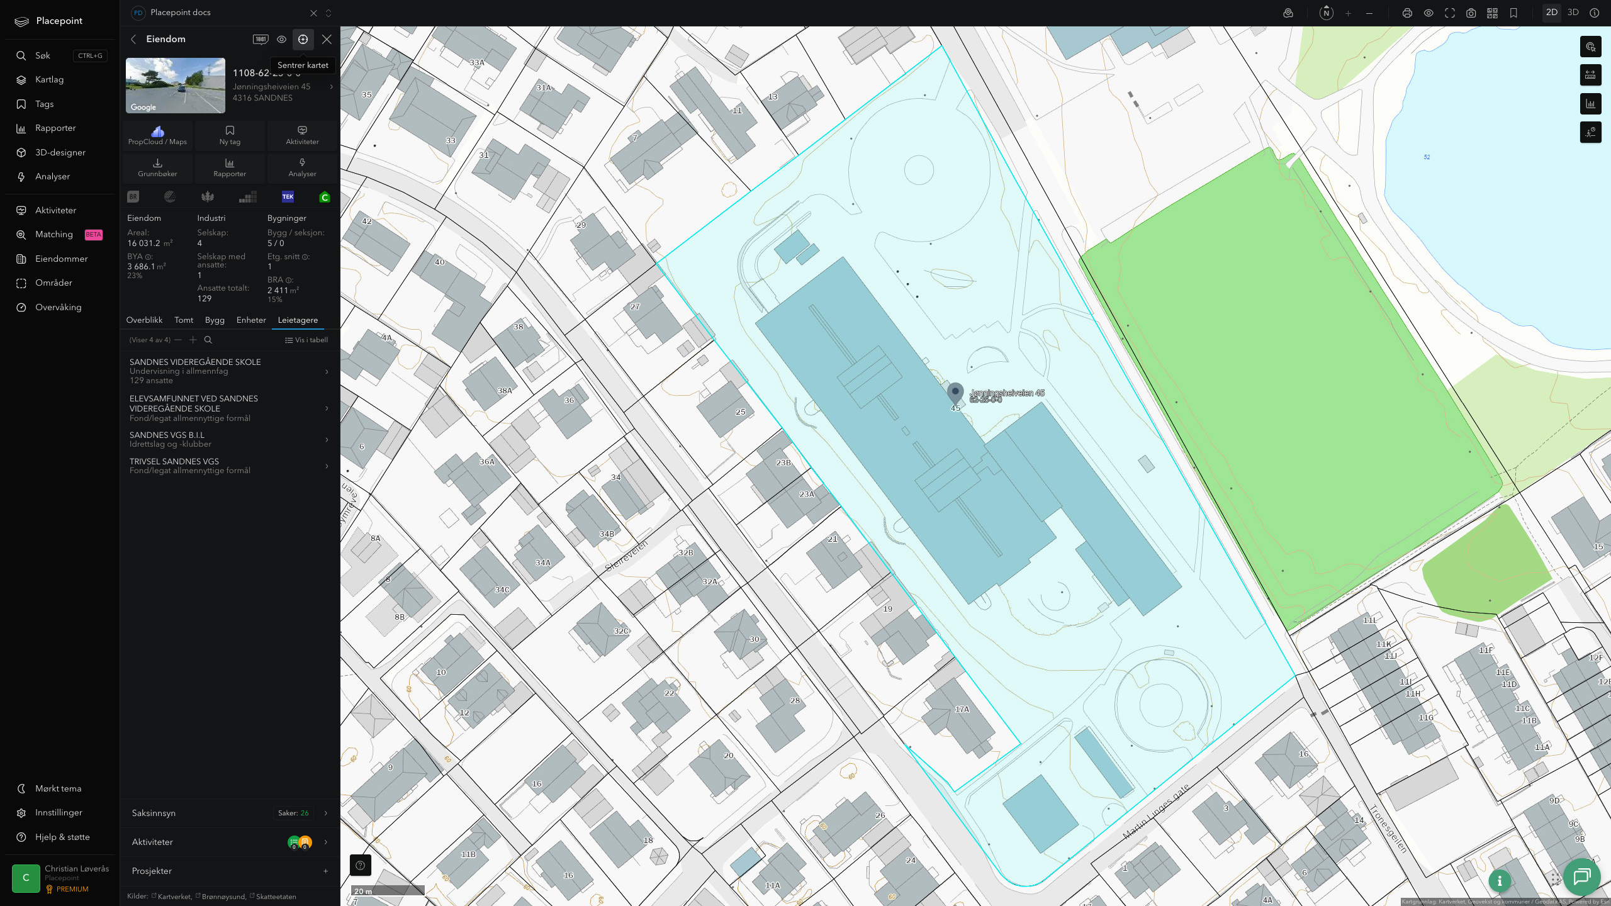Switch to Overblikk tab
The width and height of the screenshot is (1611, 906).
point(144,320)
